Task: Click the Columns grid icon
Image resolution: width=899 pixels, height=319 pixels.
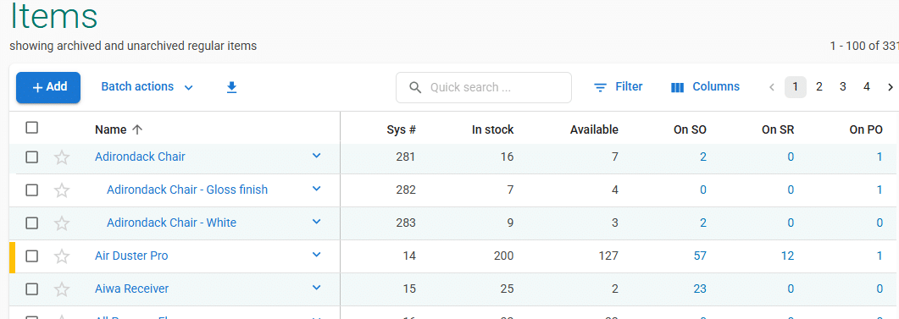Action: tap(677, 88)
